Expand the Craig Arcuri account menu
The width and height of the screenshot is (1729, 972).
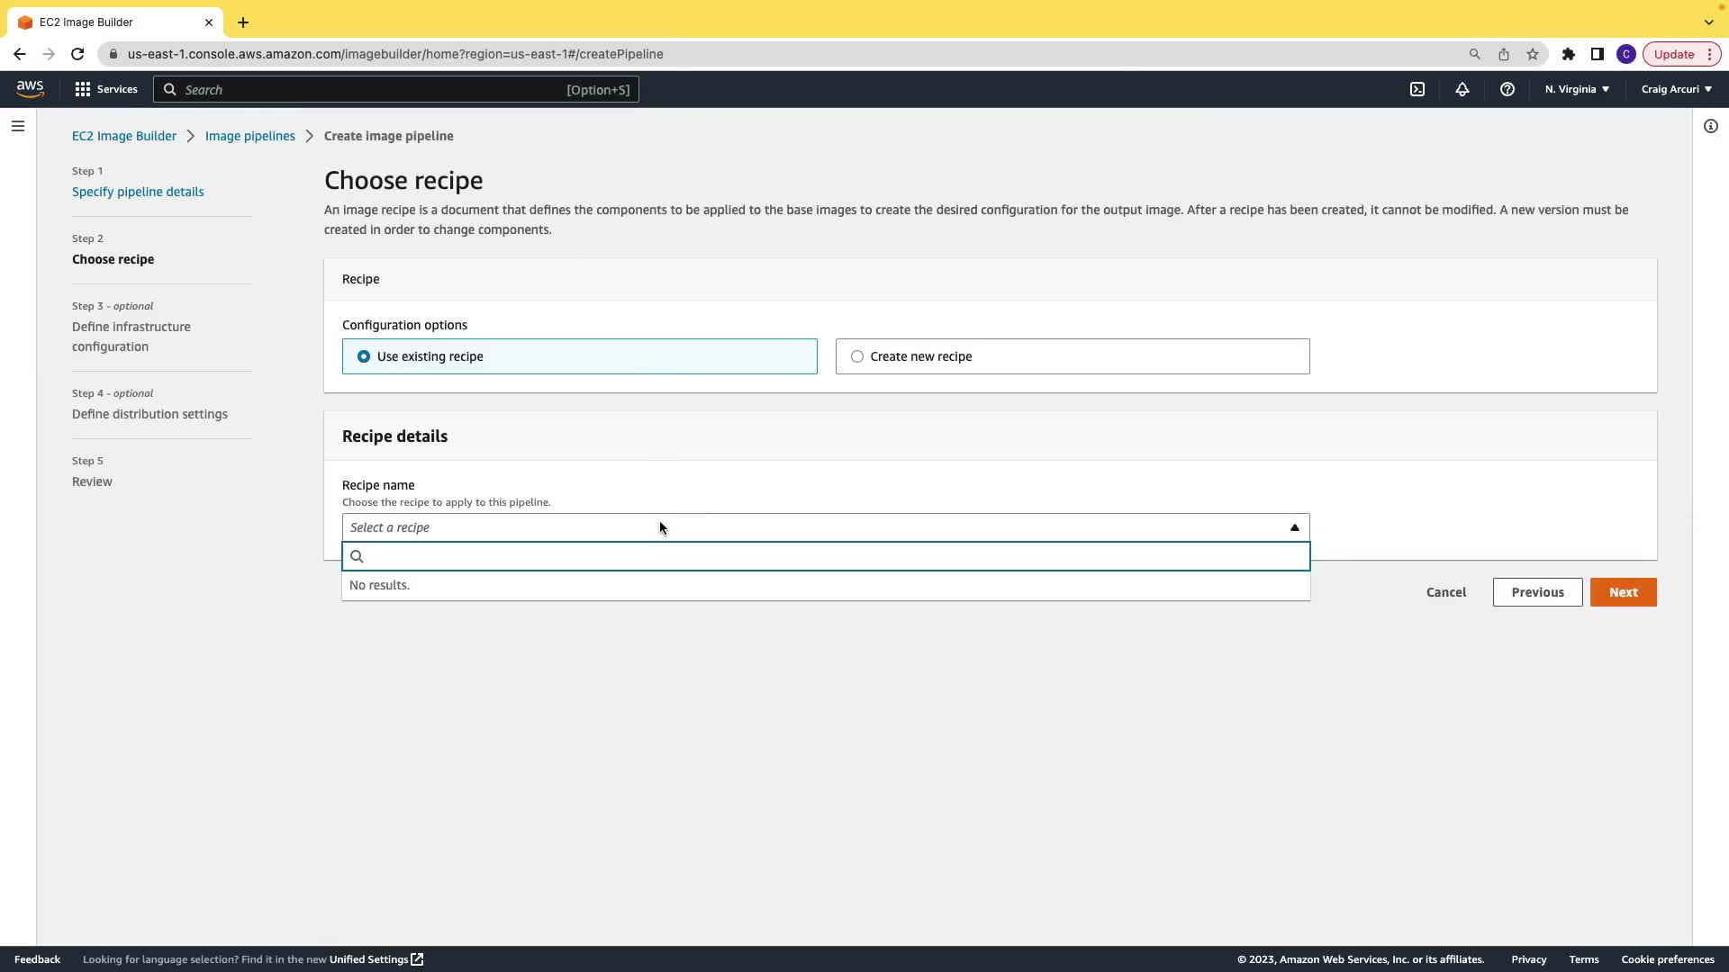coord(1676,89)
